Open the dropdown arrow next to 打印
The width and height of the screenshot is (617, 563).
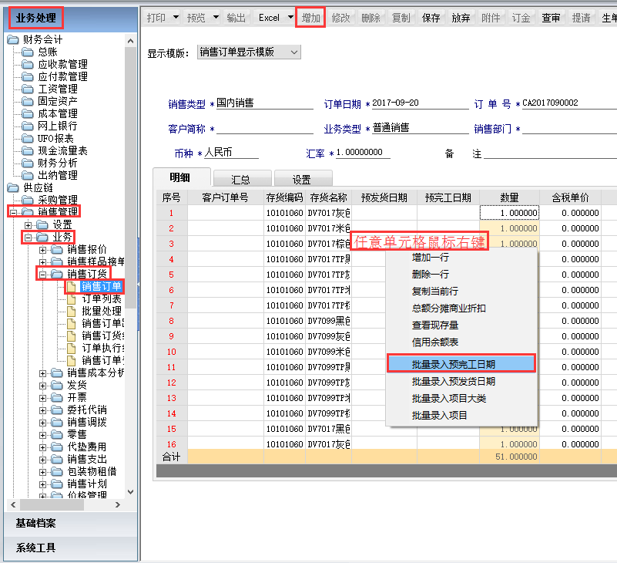[x=176, y=18]
